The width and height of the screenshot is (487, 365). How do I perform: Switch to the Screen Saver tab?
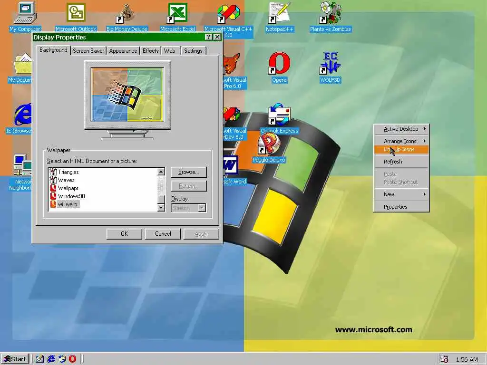pos(88,51)
